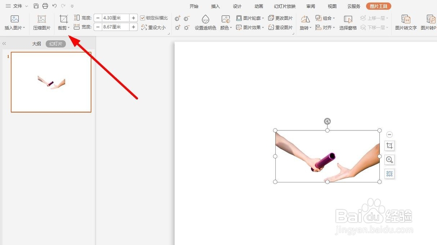Screen dimensions: 437x245
Task: Switch to the 动画 tab
Action: (259, 6)
